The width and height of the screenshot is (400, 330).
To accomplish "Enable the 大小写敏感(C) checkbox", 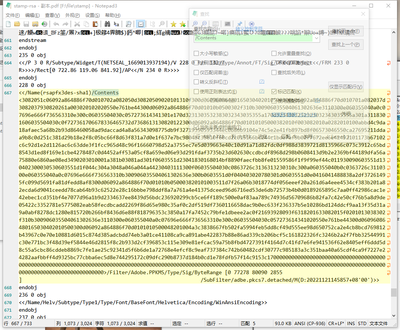I will [196, 54].
